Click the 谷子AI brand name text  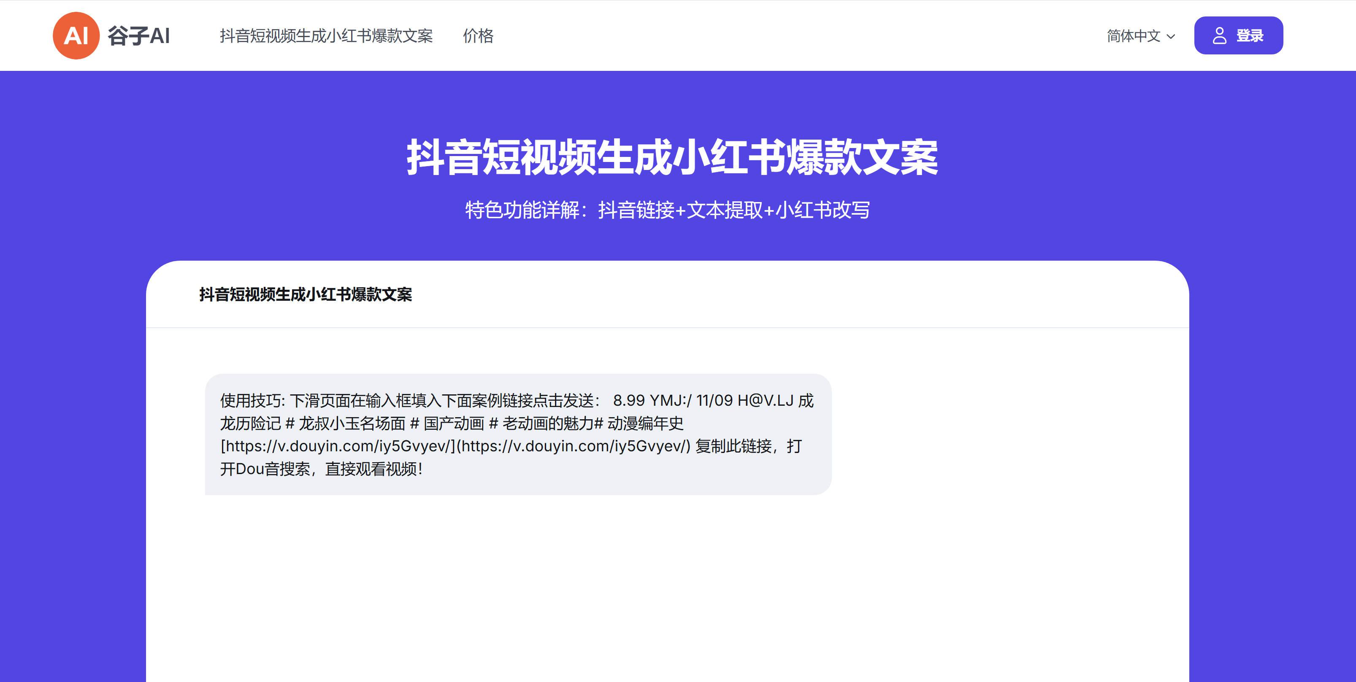[139, 36]
